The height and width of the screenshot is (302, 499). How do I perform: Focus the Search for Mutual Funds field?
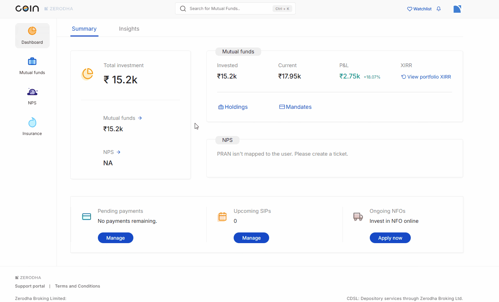(229, 9)
